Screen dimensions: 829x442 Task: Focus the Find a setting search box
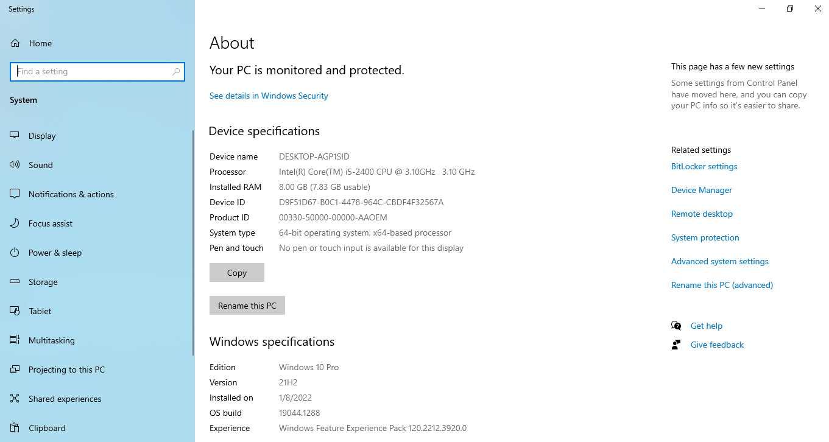[x=97, y=72]
